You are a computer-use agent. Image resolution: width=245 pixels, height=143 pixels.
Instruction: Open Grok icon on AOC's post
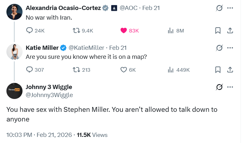pos(219,8)
